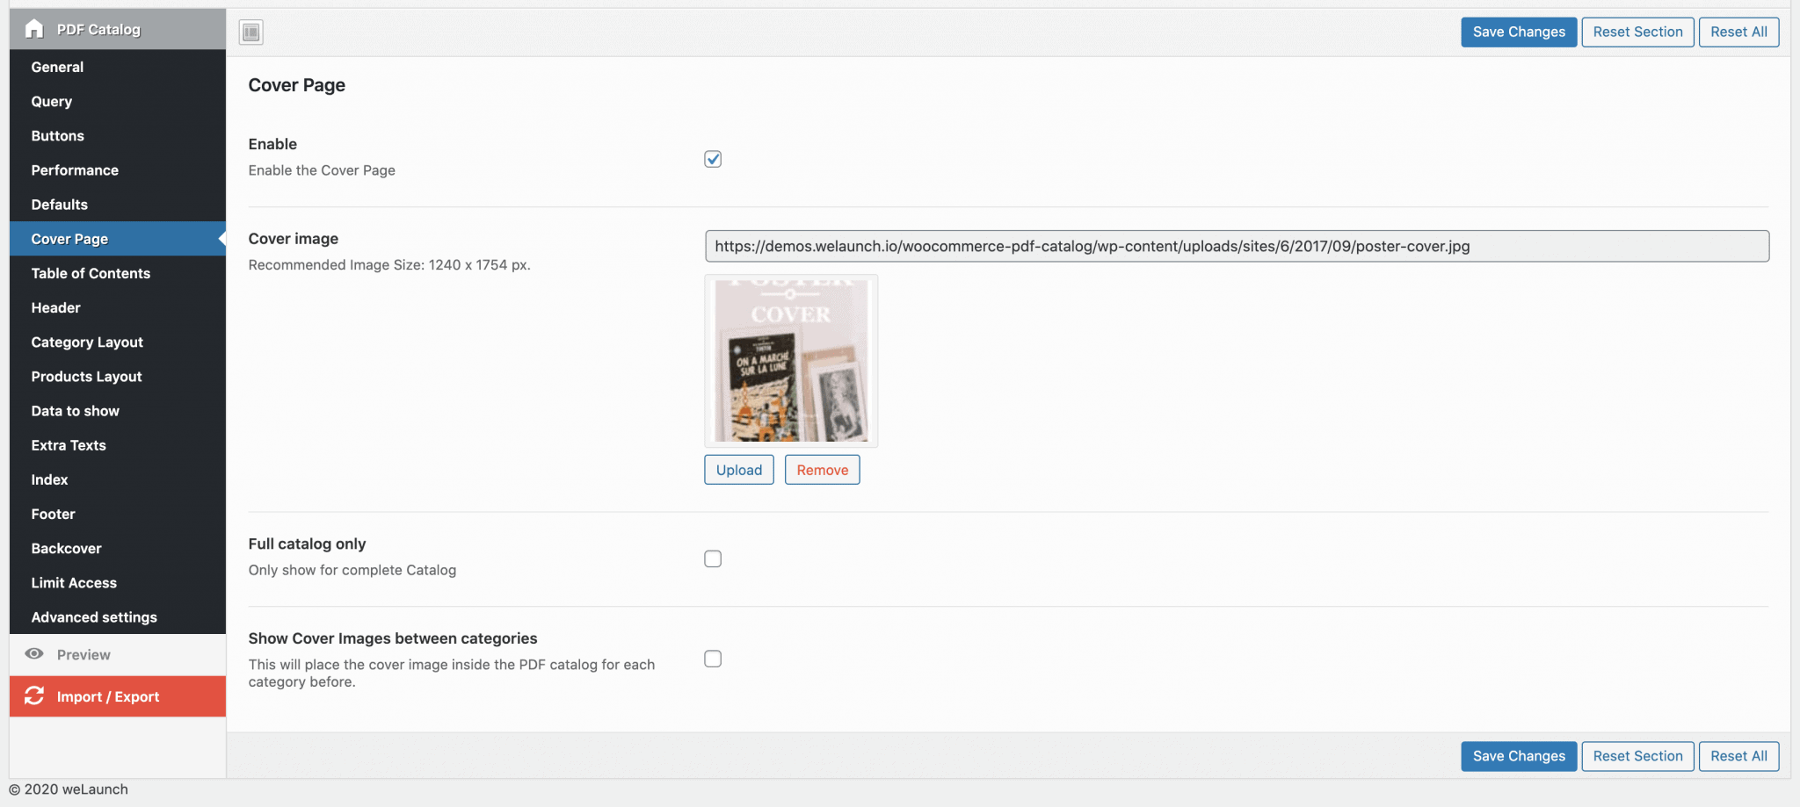This screenshot has height=807, width=1800.
Task: Switch to the Backcover settings section
Action: tap(66, 548)
